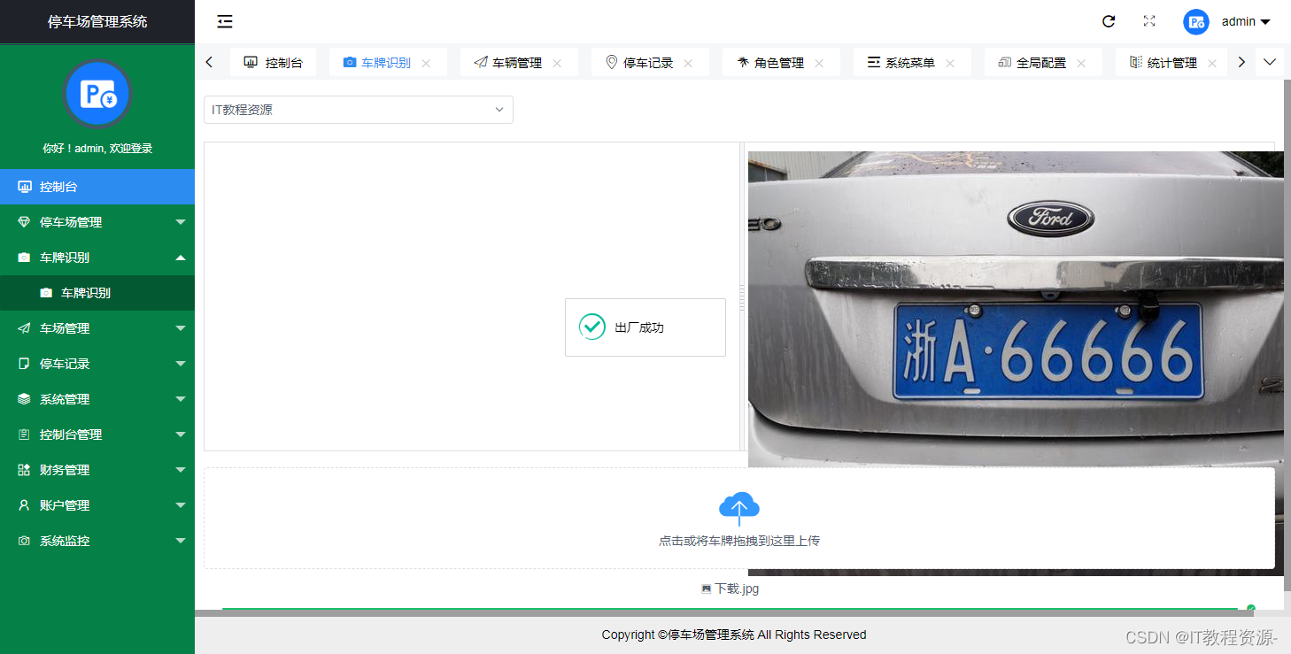Click the 出厂成功 notification message

tap(645, 327)
